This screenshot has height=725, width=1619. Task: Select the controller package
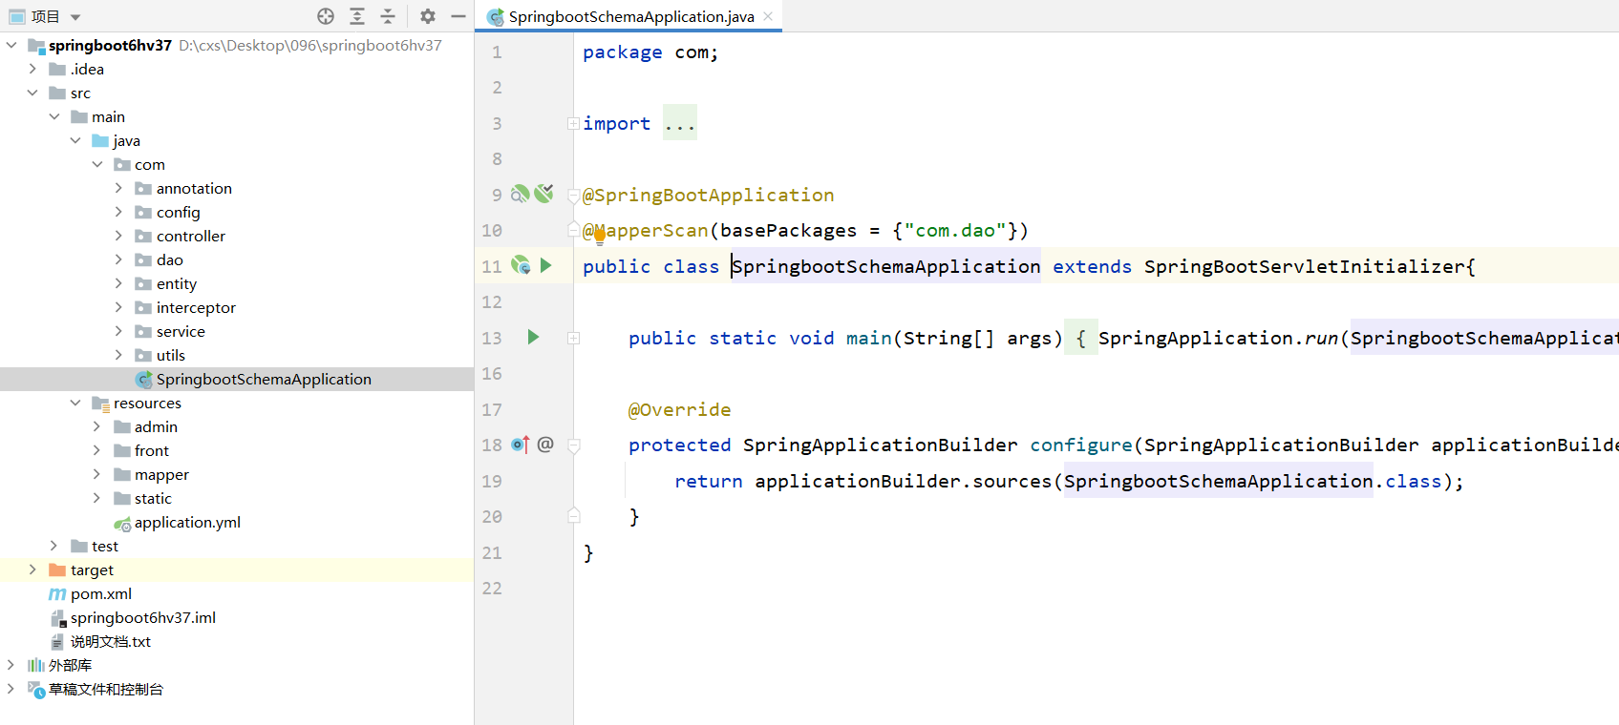190,236
